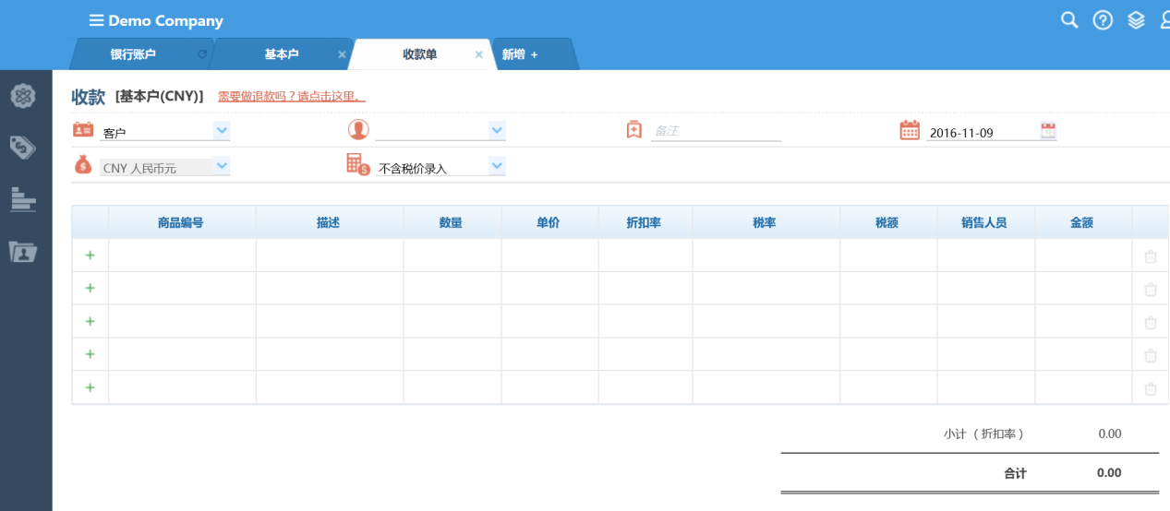The image size is (1170, 511).
Task: Expand the CNY 人民币元 currency dropdown
Action: [222, 166]
